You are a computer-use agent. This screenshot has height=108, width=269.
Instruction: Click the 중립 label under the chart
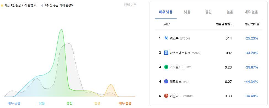[x=70, y=103]
